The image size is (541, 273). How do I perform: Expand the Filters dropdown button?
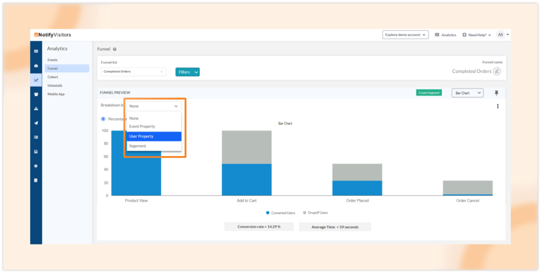188,72
